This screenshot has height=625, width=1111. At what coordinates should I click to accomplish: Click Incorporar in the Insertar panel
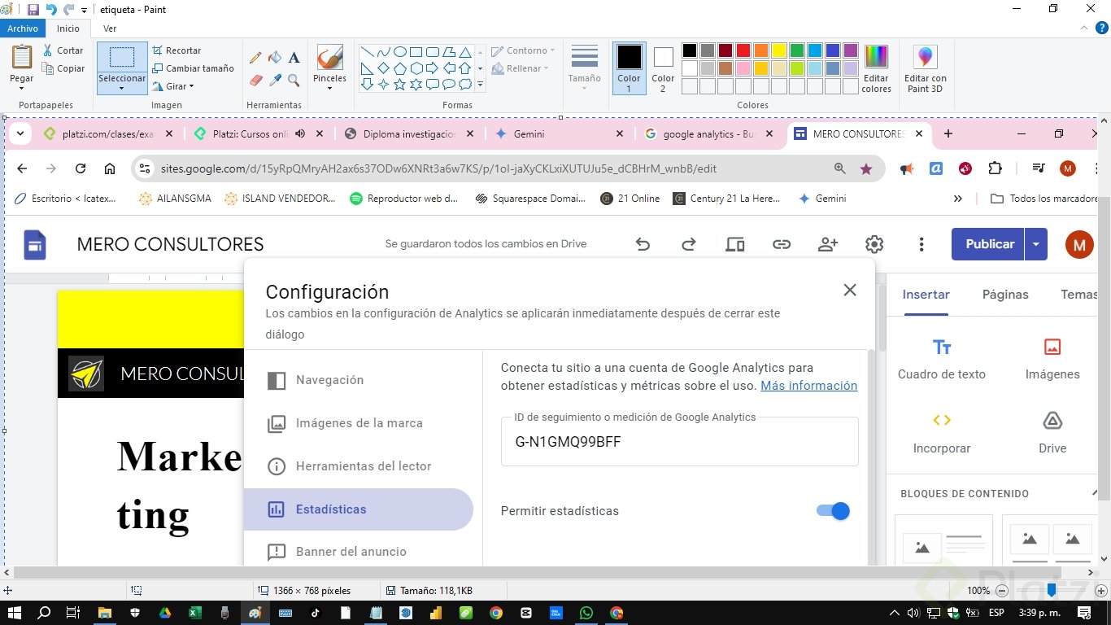942,433
